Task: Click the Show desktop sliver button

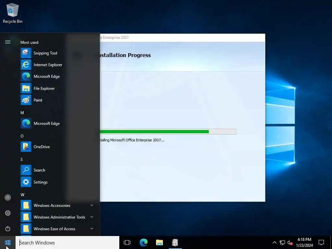Action: [x=331, y=243]
